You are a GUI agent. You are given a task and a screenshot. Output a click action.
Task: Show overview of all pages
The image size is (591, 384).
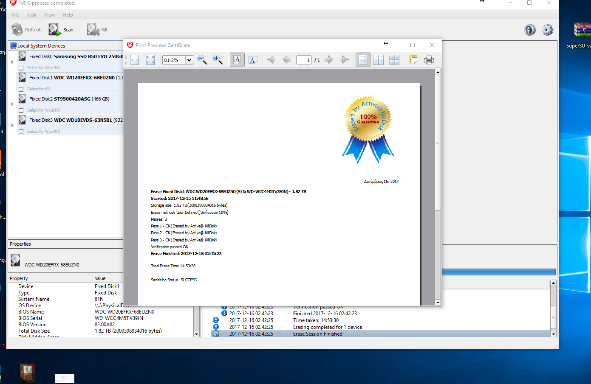pyautogui.click(x=394, y=60)
